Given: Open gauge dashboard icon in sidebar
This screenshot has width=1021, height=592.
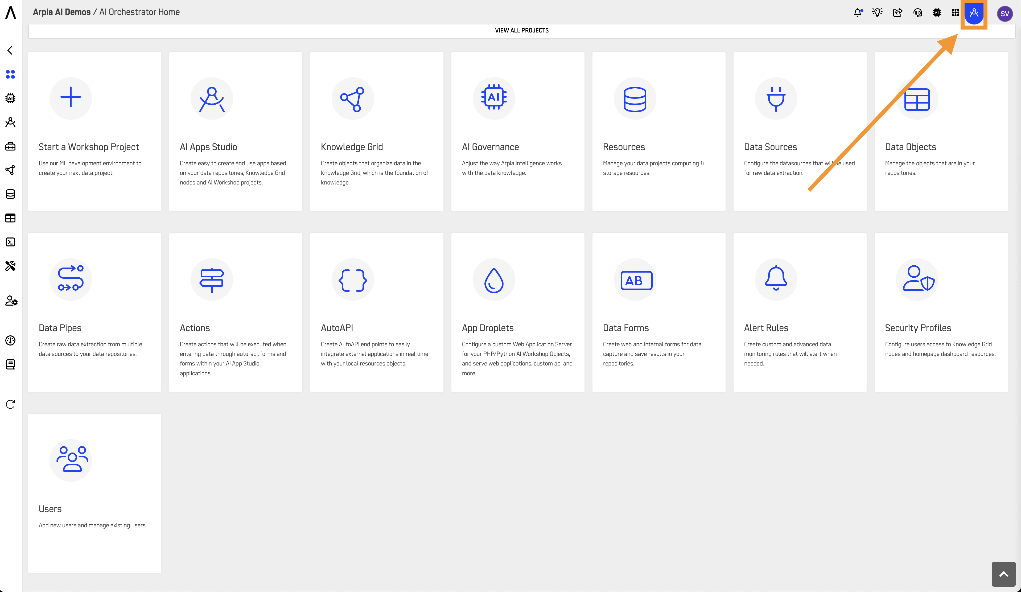Looking at the screenshot, I should point(11,340).
